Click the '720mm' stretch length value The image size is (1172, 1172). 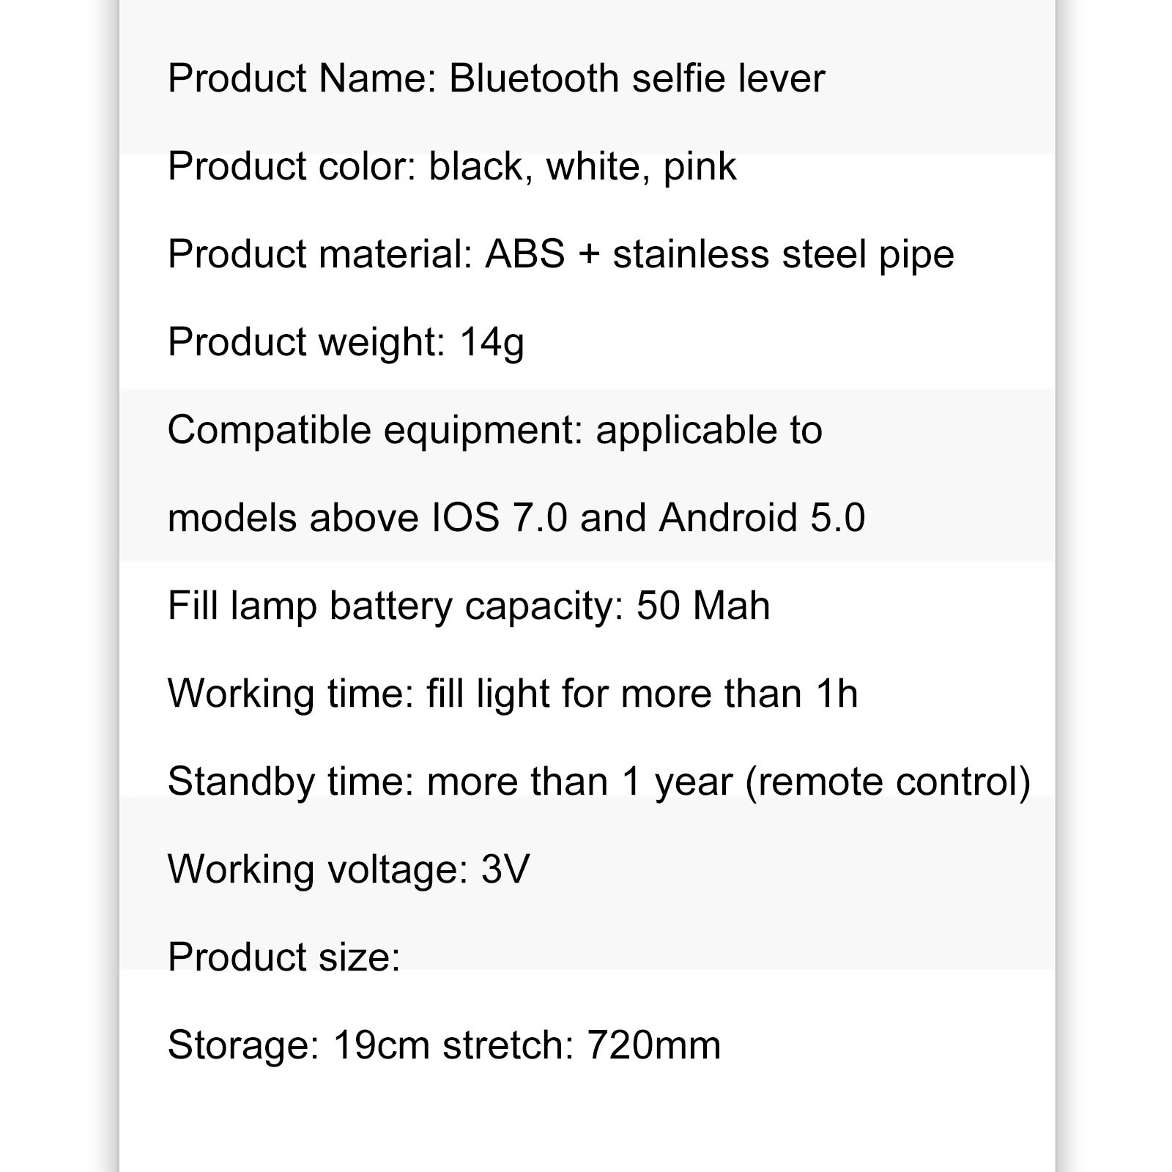tap(653, 1045)
